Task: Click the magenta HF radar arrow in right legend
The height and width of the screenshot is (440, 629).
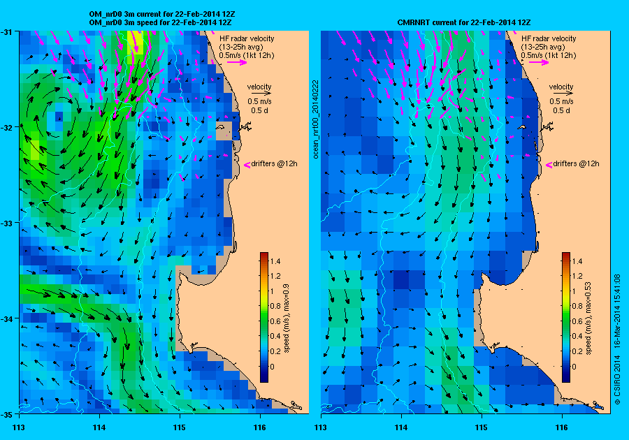Action: click(x=540, y=62)
